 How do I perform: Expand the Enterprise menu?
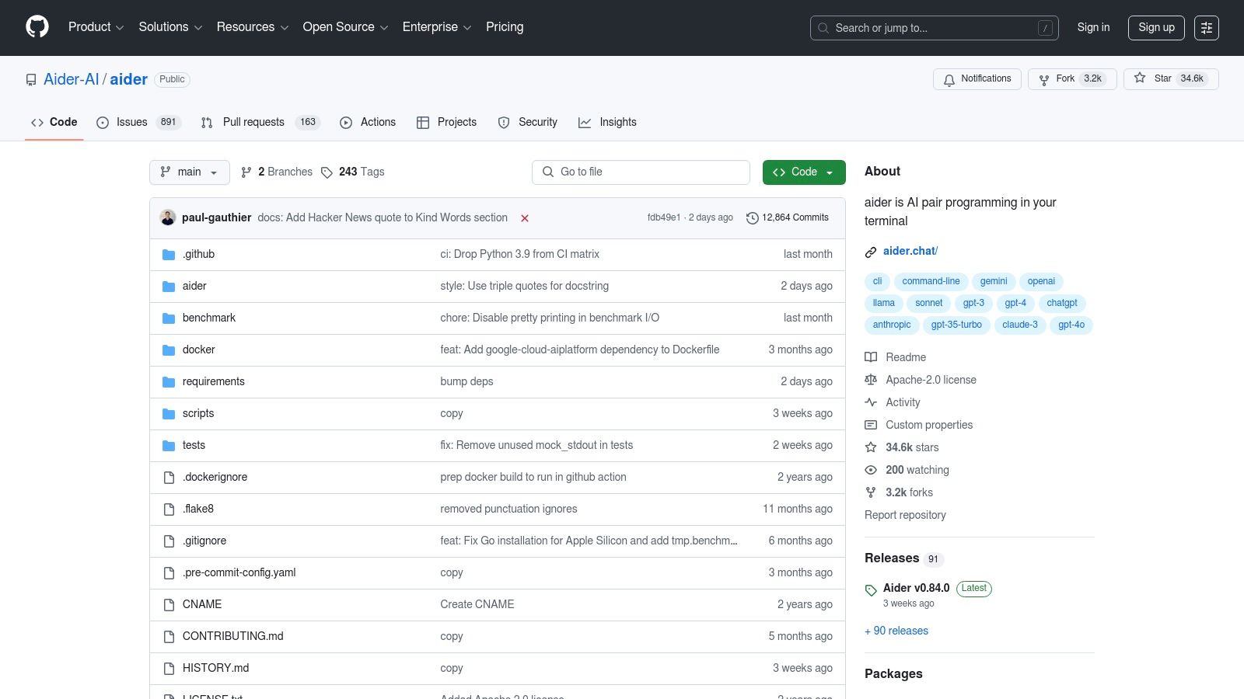(437, 27)
